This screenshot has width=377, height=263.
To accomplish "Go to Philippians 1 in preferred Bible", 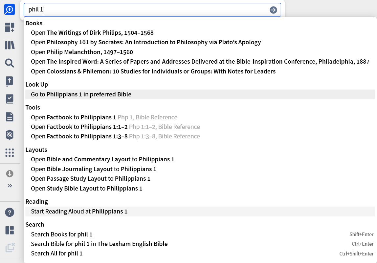I will tap(200, 94).
